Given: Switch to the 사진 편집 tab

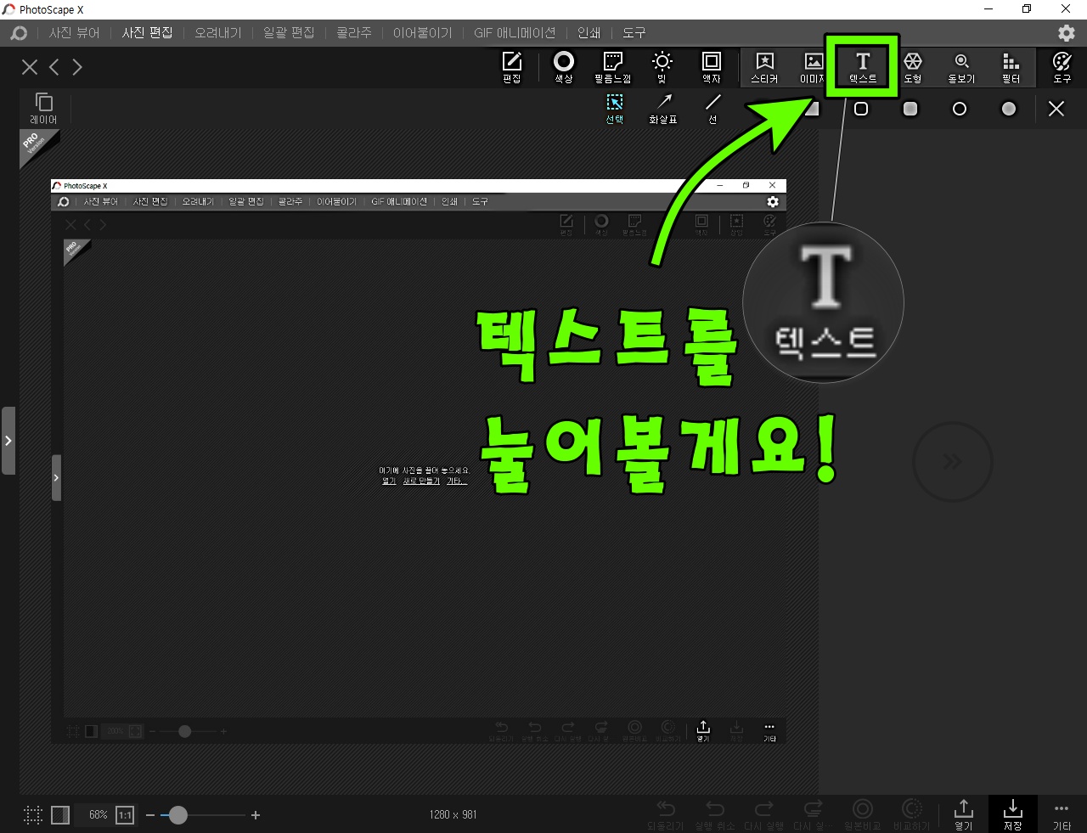Looking at the screenshot, I should pyautogui.click(x=147, y=33).
